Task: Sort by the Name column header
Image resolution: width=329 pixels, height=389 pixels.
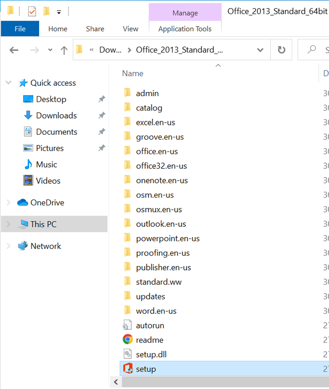Action: [133, 73]
